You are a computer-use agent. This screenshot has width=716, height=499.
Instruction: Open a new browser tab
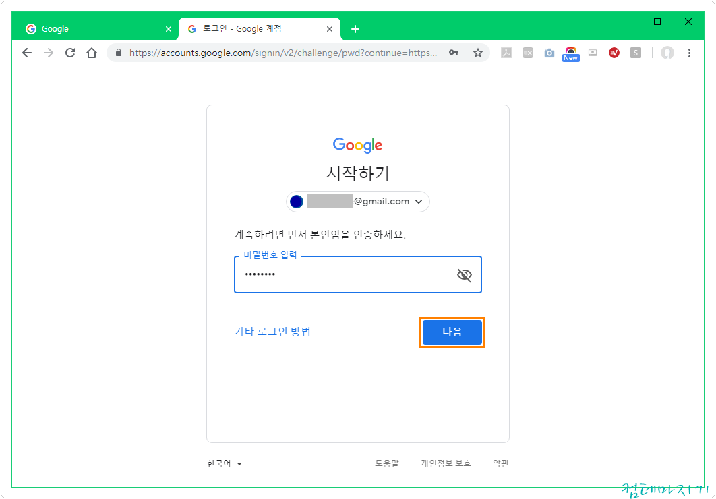[x=355, y=29]
